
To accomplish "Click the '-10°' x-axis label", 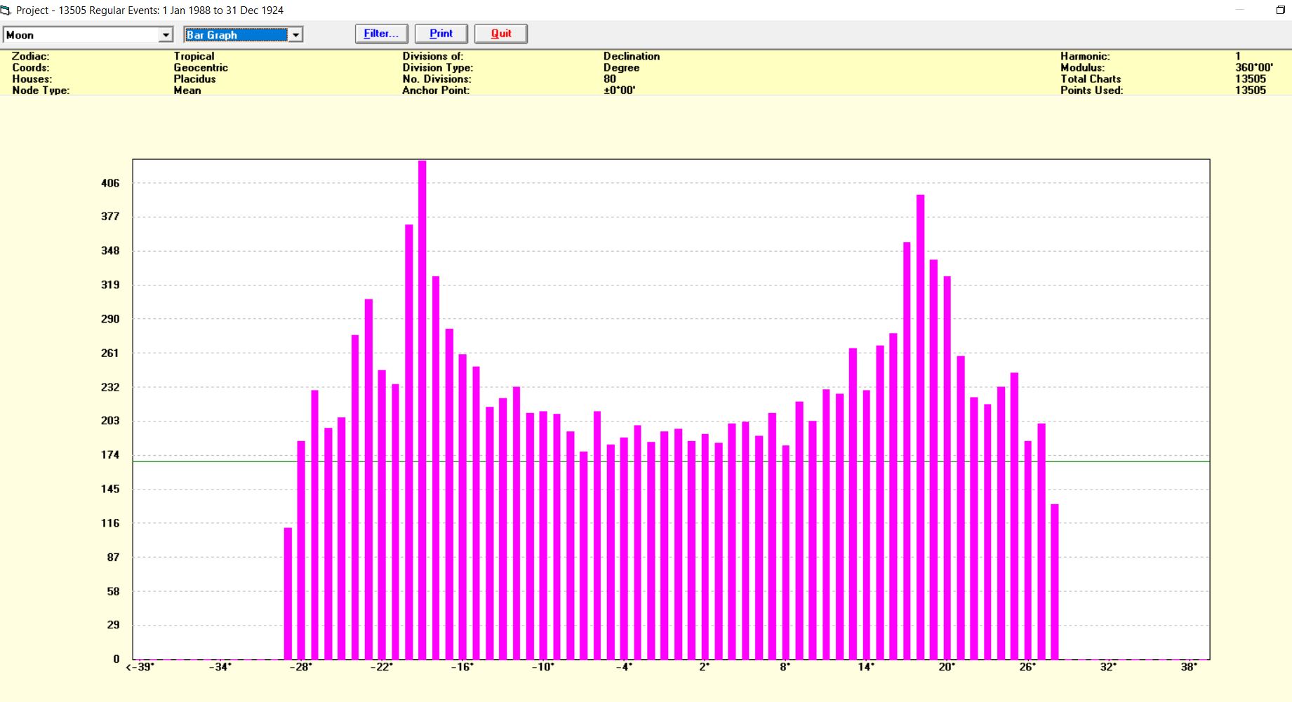I will point(542,667).
